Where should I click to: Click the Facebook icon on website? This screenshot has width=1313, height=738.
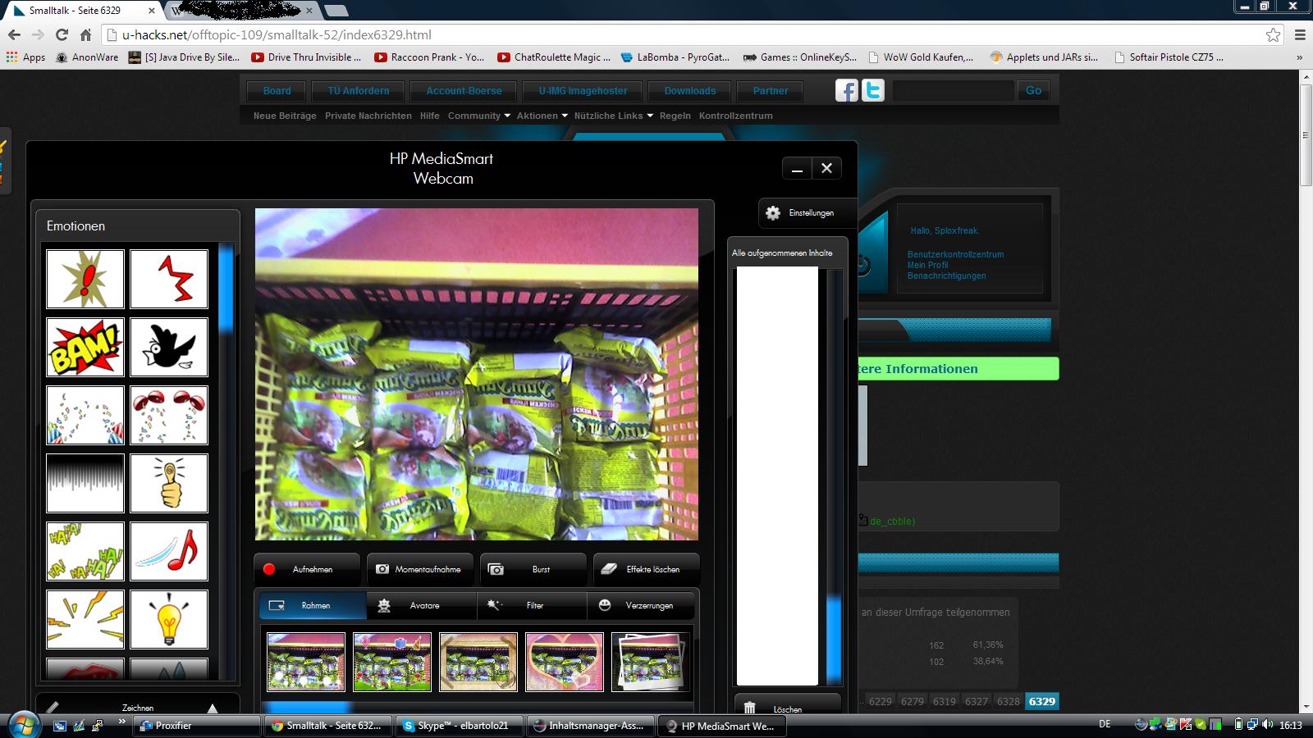pyautogui.click(x=846, y=90)
